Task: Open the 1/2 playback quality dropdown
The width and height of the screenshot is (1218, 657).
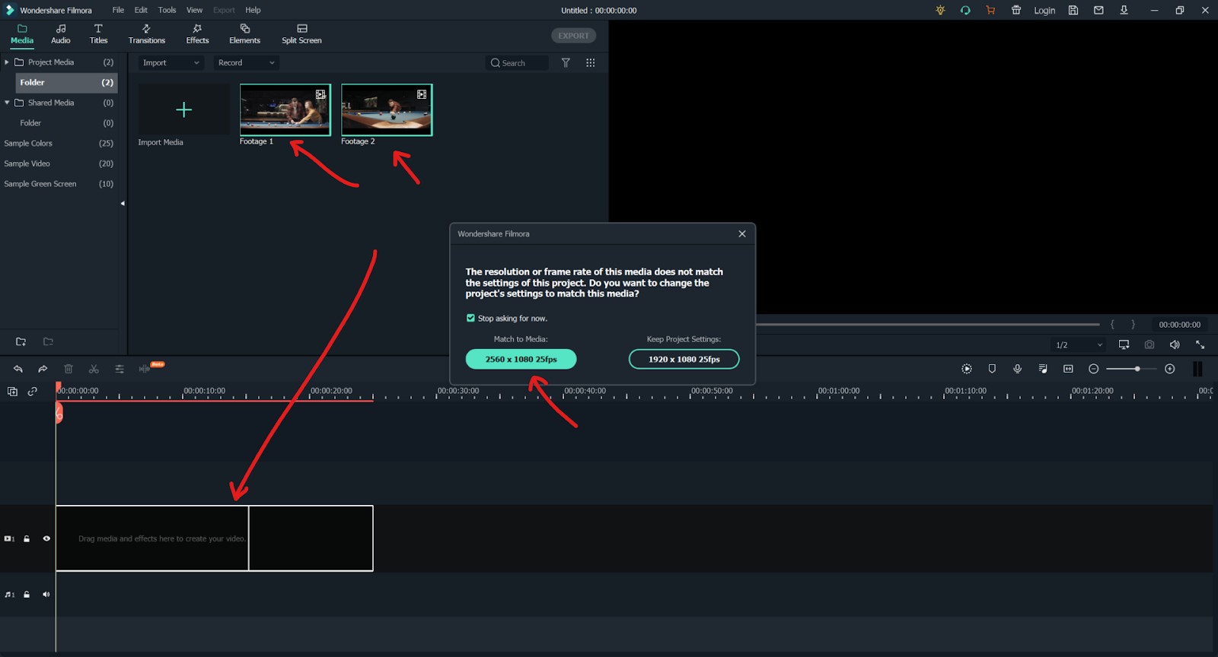Action: 1078,345
